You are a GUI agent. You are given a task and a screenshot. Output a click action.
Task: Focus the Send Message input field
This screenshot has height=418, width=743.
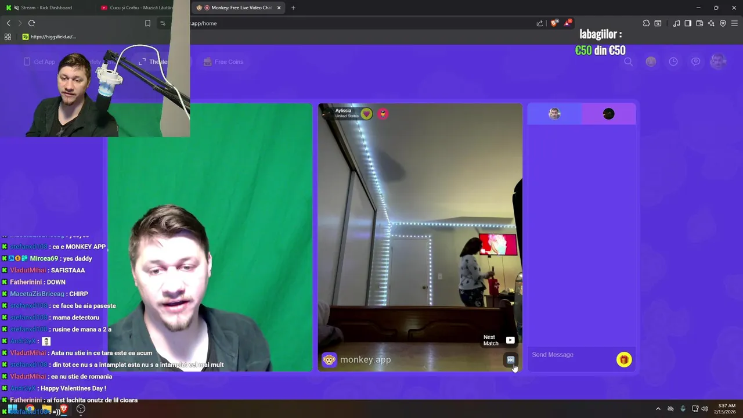pos(572,355)
